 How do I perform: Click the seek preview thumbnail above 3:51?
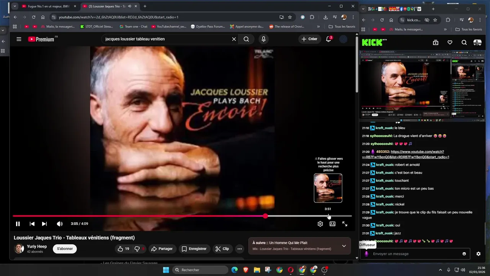(x=328, y=188)
